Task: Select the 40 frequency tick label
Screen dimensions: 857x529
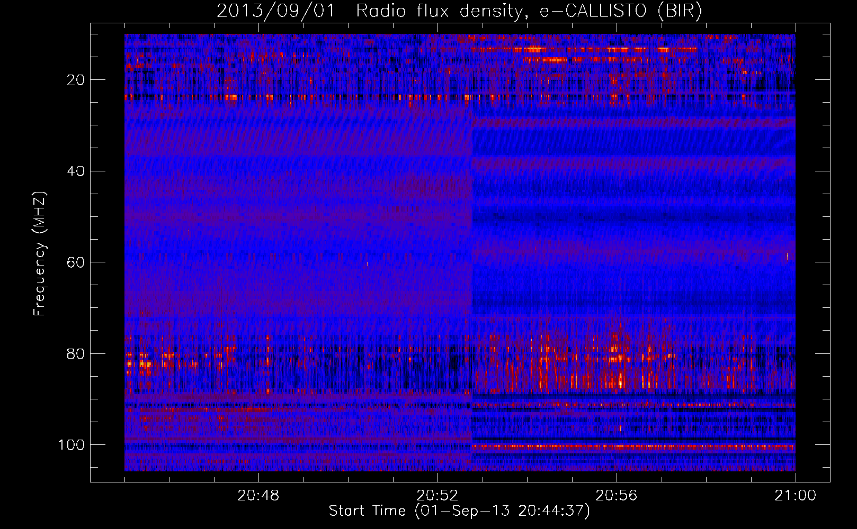Action: point(76,171)
